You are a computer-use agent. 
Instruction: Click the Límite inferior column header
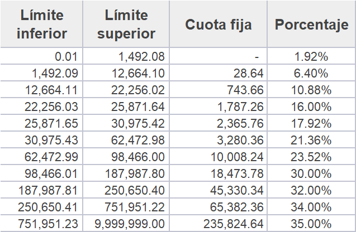point(41,24)
